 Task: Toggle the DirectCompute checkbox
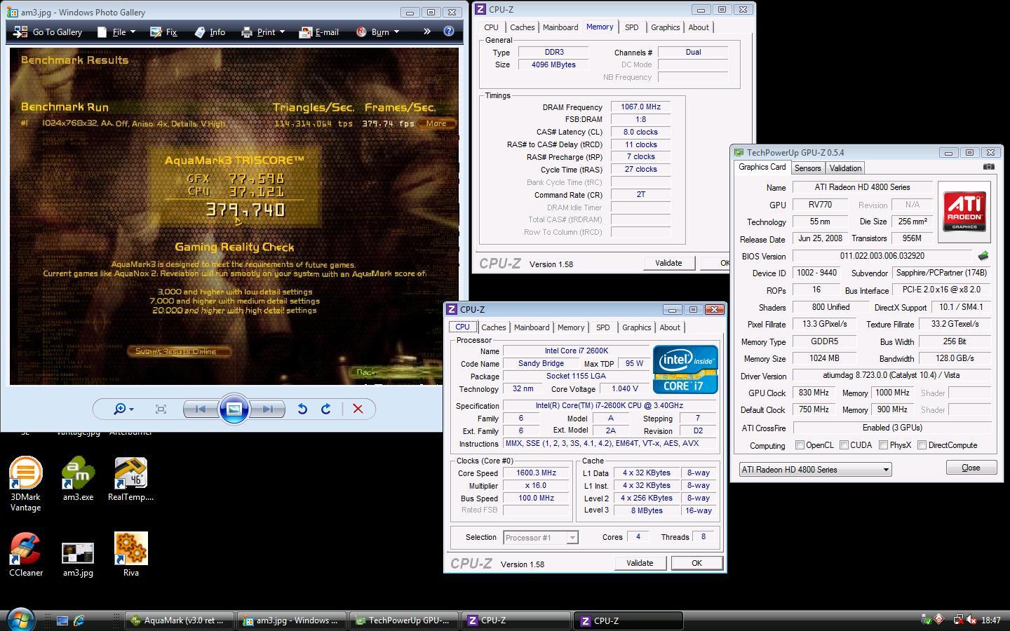pyautogui.click(x=922, y=445)
